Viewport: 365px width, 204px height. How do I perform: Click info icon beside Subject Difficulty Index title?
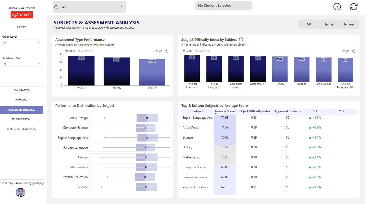coord(241,39)
